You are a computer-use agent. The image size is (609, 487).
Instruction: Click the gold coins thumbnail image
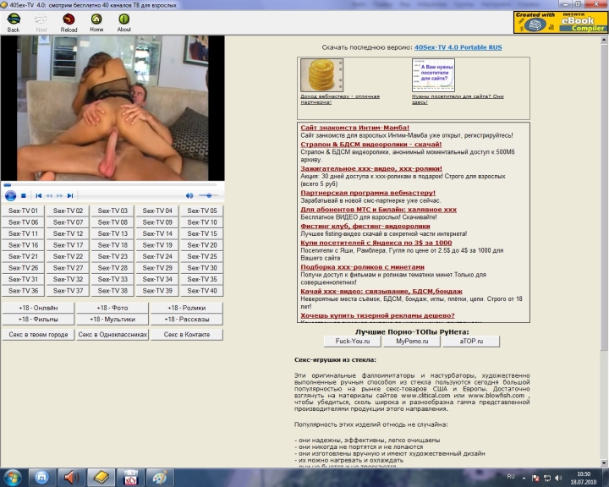click(321, 74)
